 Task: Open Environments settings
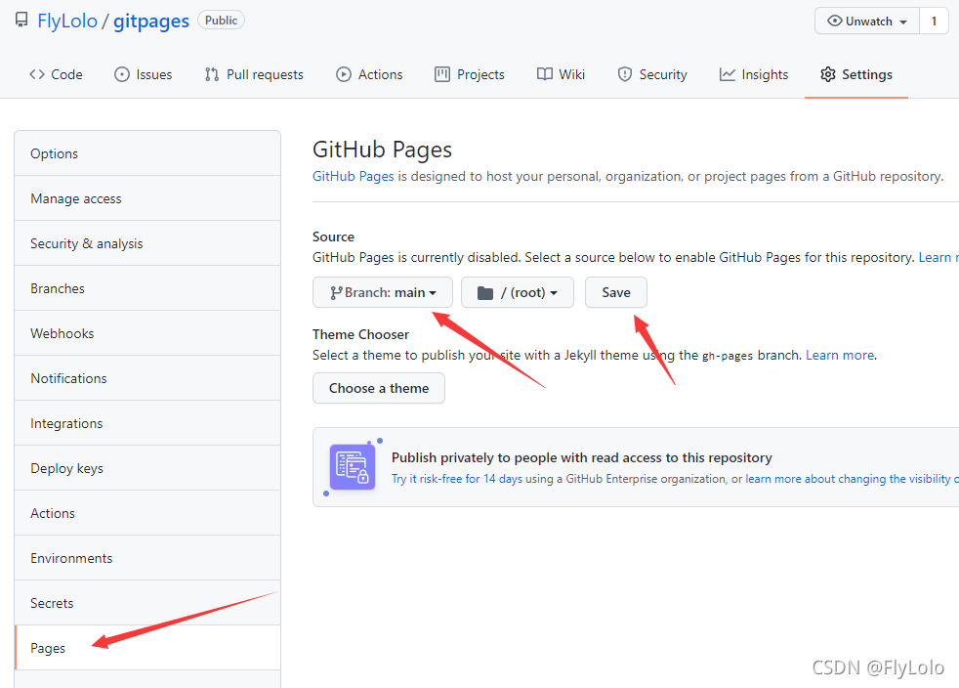coord(147,558)
